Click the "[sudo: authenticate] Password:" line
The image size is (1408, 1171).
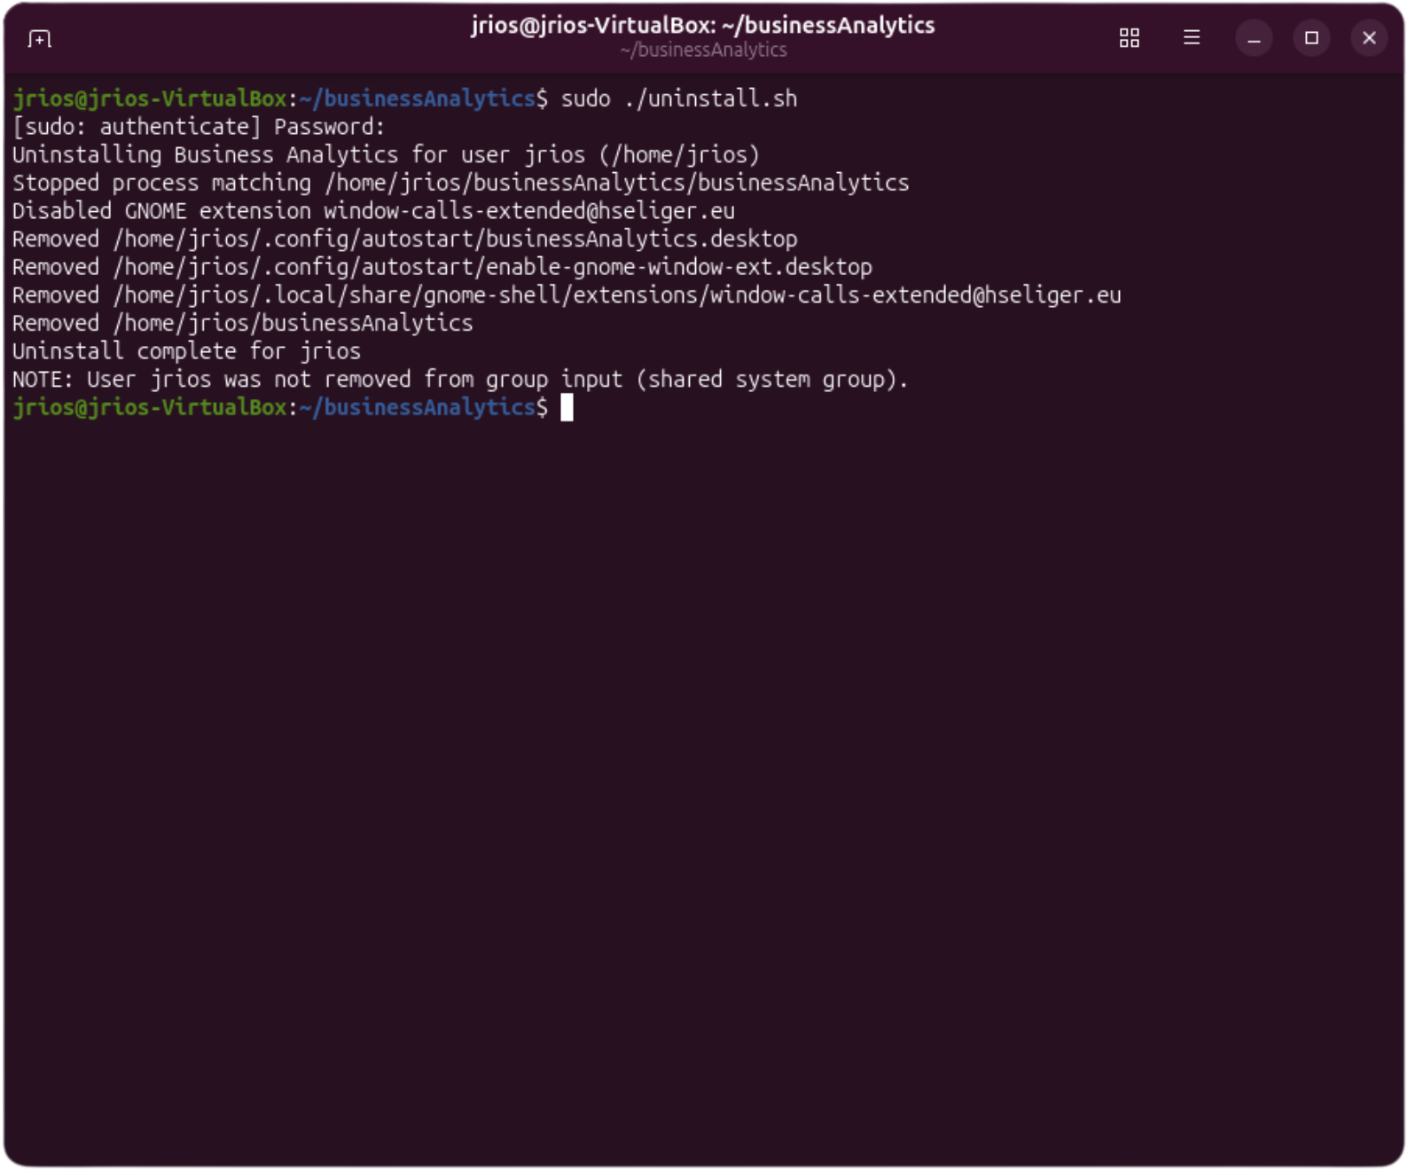point(199,127)
